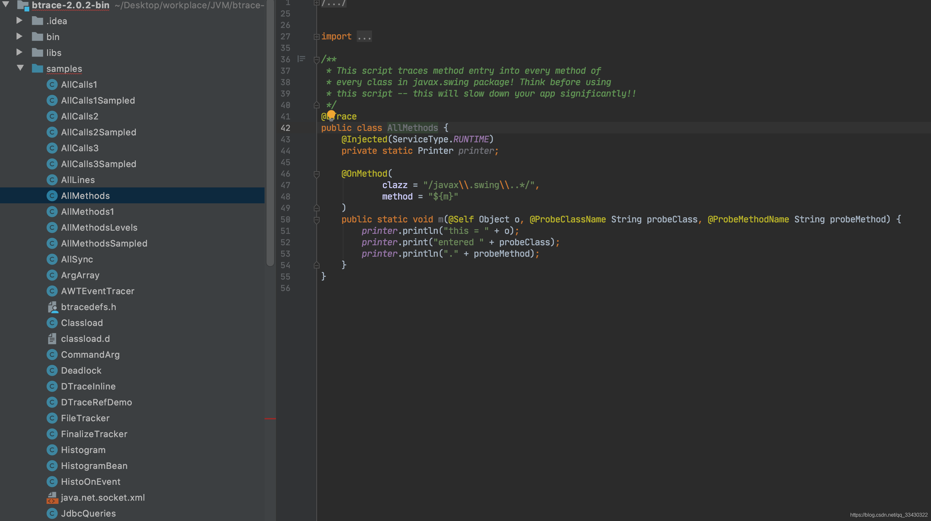This screenshot has height=521, width=931.
Task: Click the class icon of AWTEventTracer
Action: [52, 291]
